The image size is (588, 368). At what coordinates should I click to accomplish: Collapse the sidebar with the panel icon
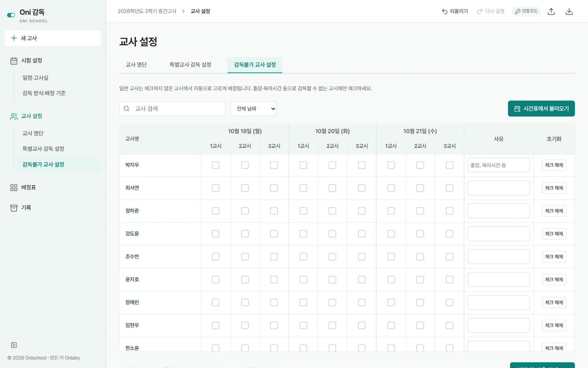point(14,345)
